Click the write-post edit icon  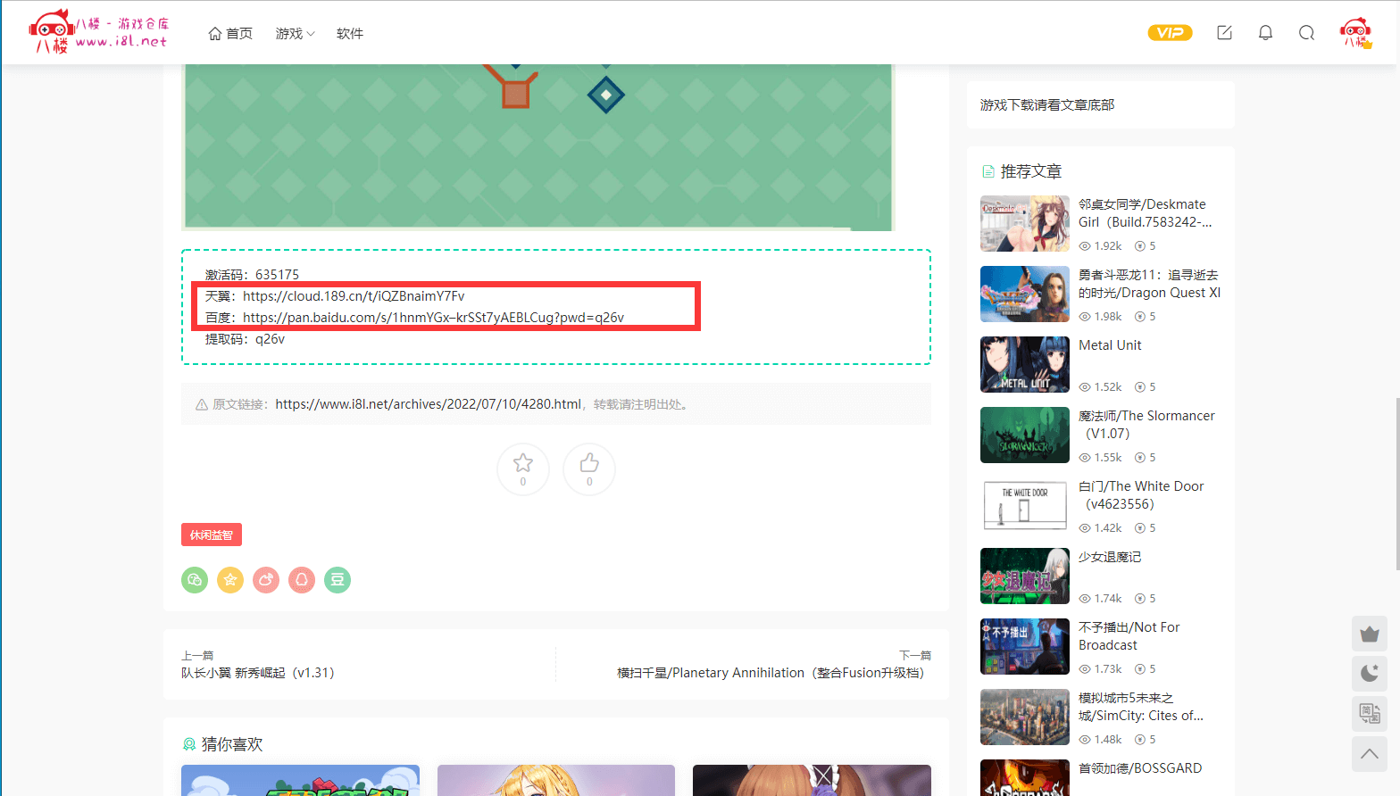click(1224, 33)
